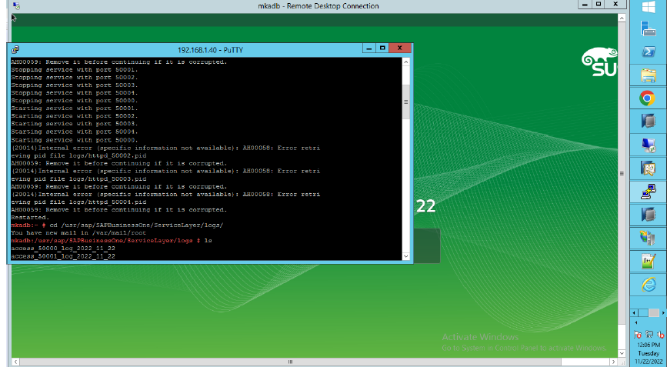The width and height of the screenshot is (667, 367).
Task: Open Remote Desktop Connection taskbar icon
Action: 647,145
